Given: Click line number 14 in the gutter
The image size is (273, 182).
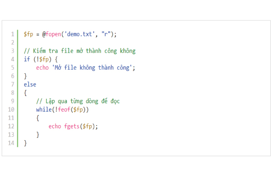Looking at the screenshot, I should 11,143.
